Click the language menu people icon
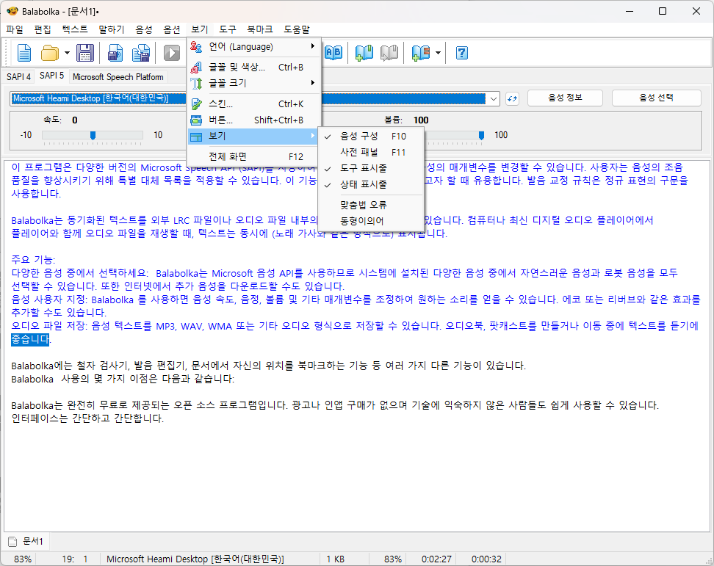 tap(196, 46)
